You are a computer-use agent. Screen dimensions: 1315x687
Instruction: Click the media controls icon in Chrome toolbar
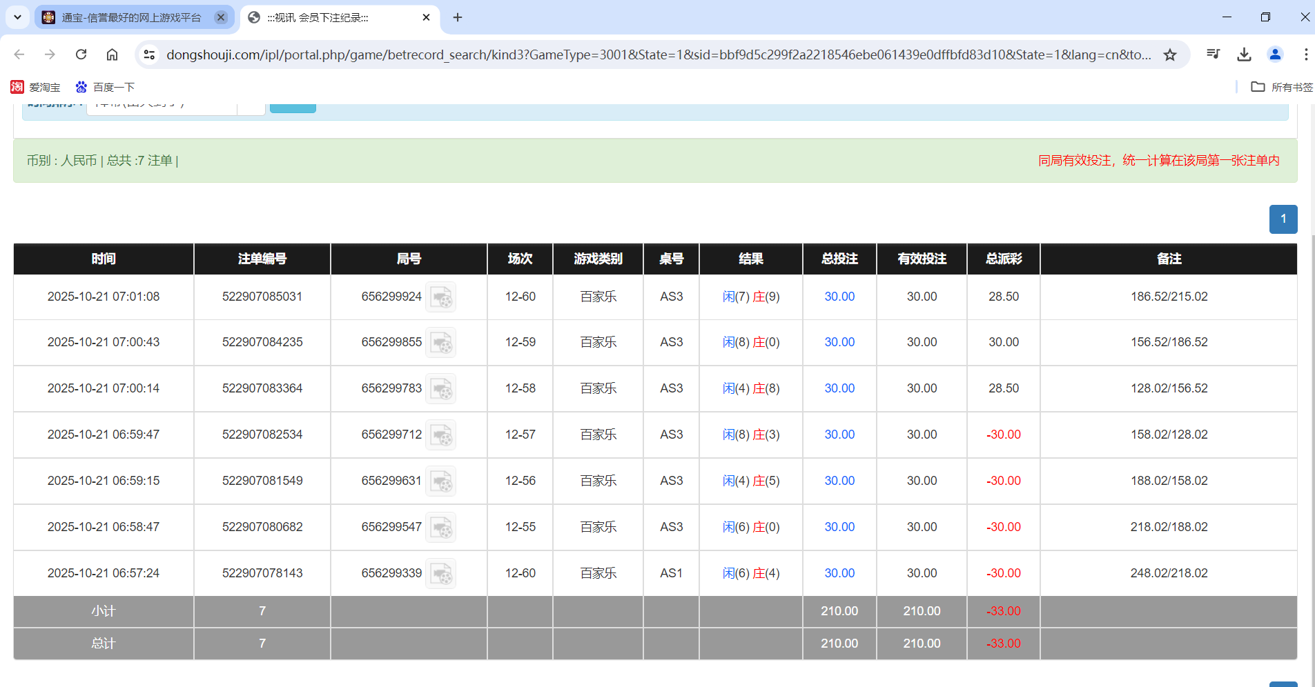pyautogui.click(x=1214, y=54)
